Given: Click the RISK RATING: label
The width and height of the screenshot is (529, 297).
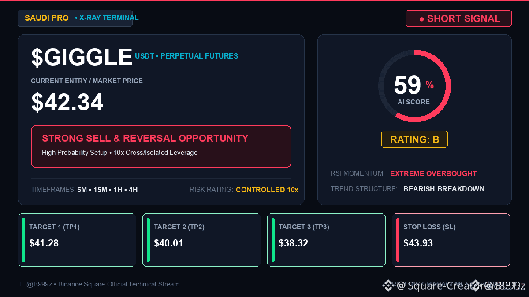Looking at the screenshot, I should [x=211, y=190].
